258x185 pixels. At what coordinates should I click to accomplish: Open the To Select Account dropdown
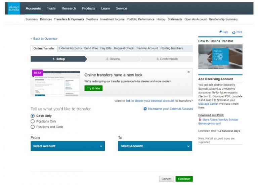click(155, 146)
